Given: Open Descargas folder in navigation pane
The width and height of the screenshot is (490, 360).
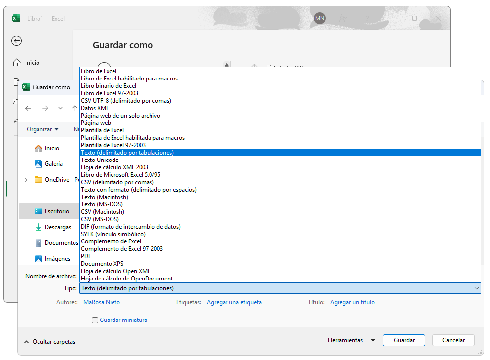Looking at the screenshot, I should pyautogui.click(x=53, y=227).
